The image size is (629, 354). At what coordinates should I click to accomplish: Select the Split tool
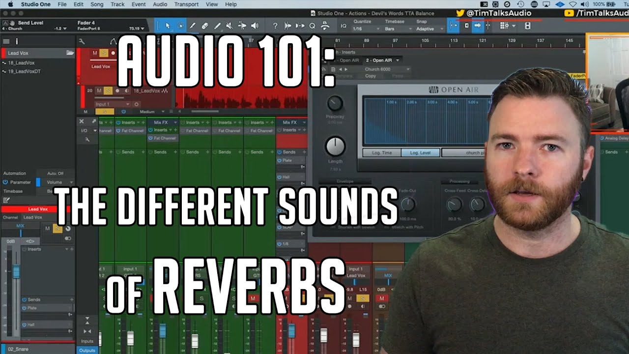click(193, 26)
